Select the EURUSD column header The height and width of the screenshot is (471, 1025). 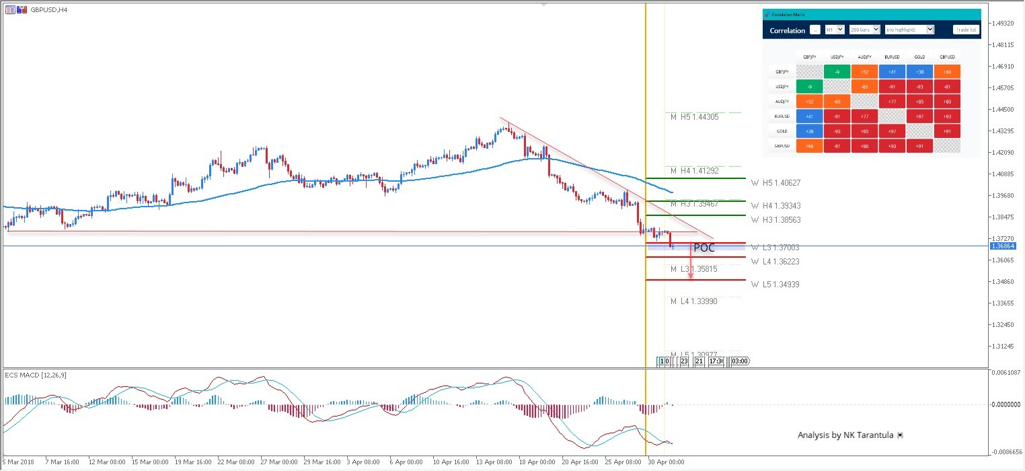892,57
